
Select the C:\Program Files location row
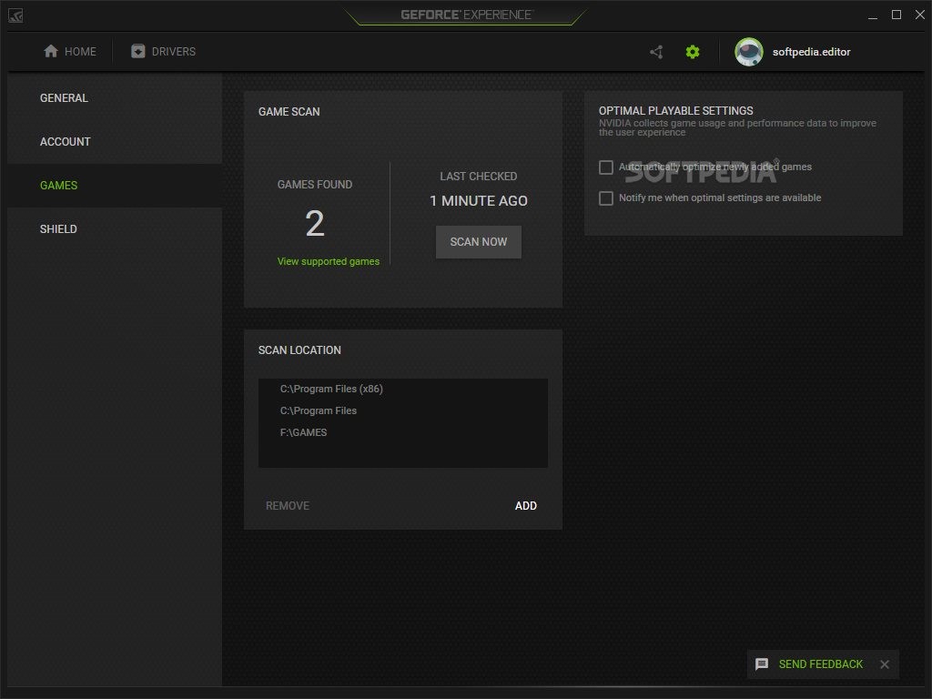pos(403,410)
